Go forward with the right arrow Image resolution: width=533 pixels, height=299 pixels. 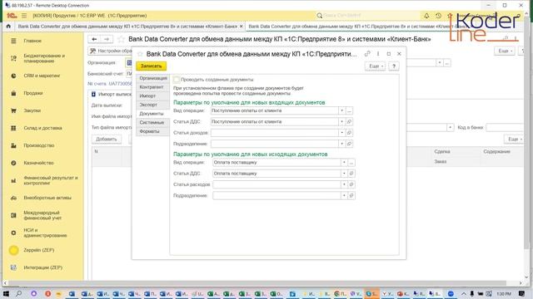tap(107, 39)
